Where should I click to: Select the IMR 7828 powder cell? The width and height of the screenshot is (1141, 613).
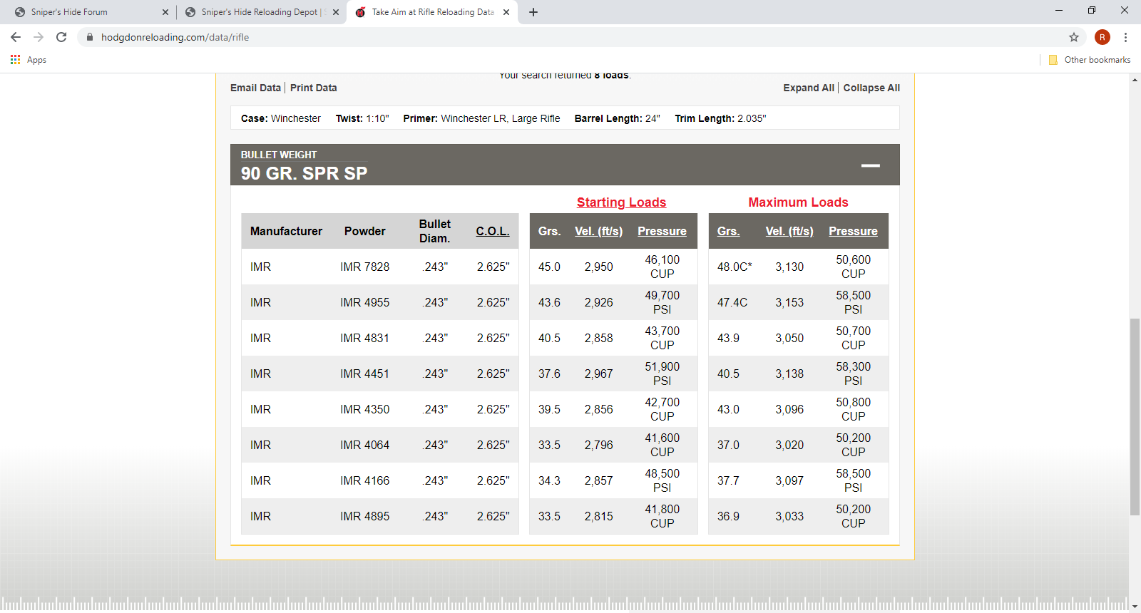(364, 267)
